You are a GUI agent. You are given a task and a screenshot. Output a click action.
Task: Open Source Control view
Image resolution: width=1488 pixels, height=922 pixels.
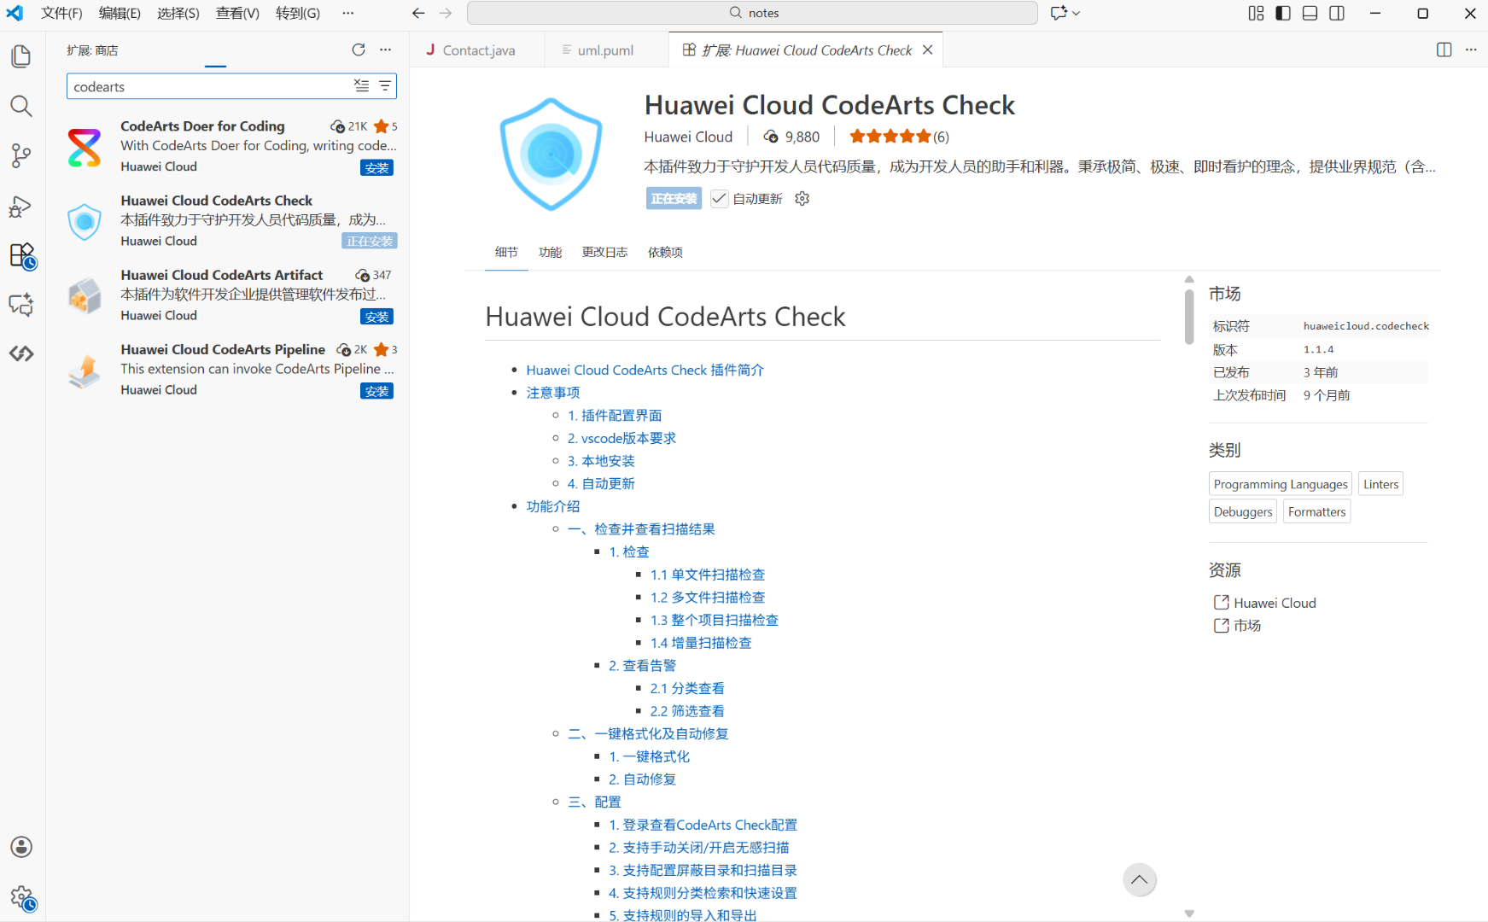pyautogui.click(x=21, y=155)
